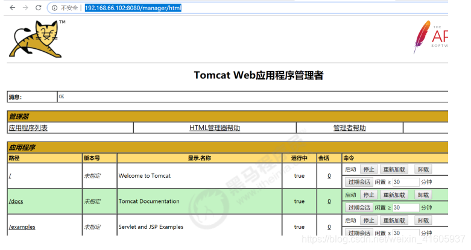Open session count 0 for Tomcat Documentation

click(329, 201)
